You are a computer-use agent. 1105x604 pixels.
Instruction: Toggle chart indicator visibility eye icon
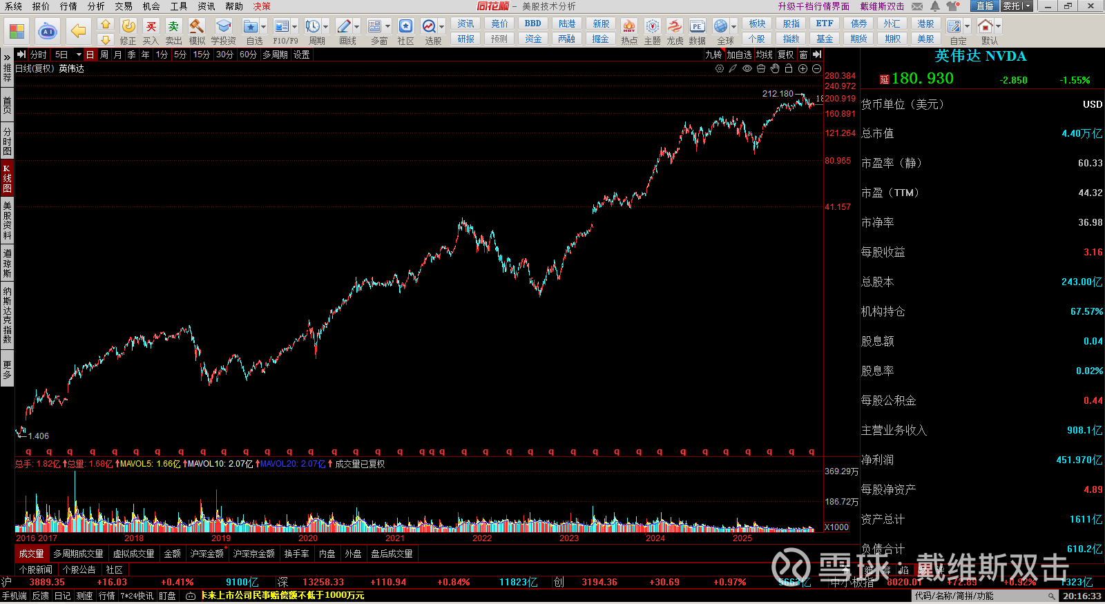(x=747, y=69)
